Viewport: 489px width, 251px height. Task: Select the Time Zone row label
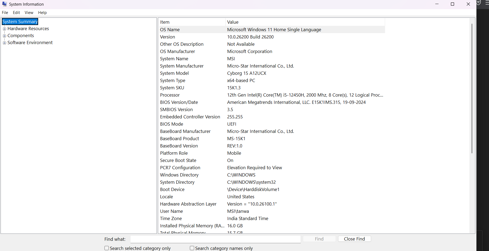point(171,218)
